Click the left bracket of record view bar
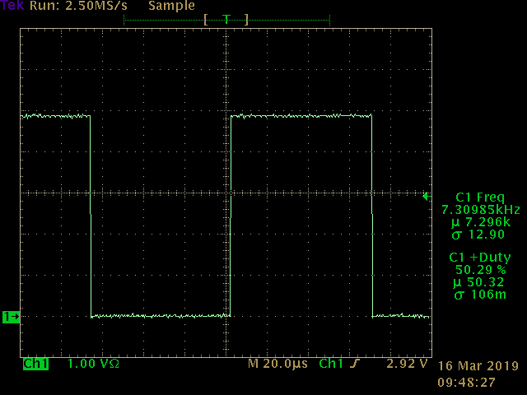This screenshot has height=395, width=527. coord(206,20)
